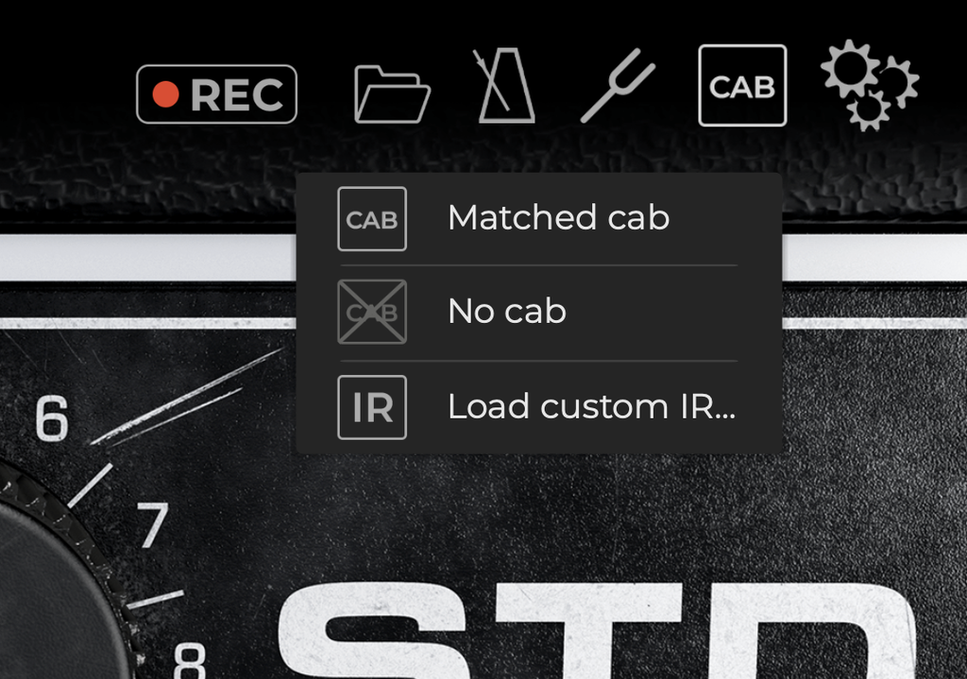Viewport: 967px width, 679px height.
Task: Open settings with the gears icon
Action: pyautogui.click(x=867, y=84)
